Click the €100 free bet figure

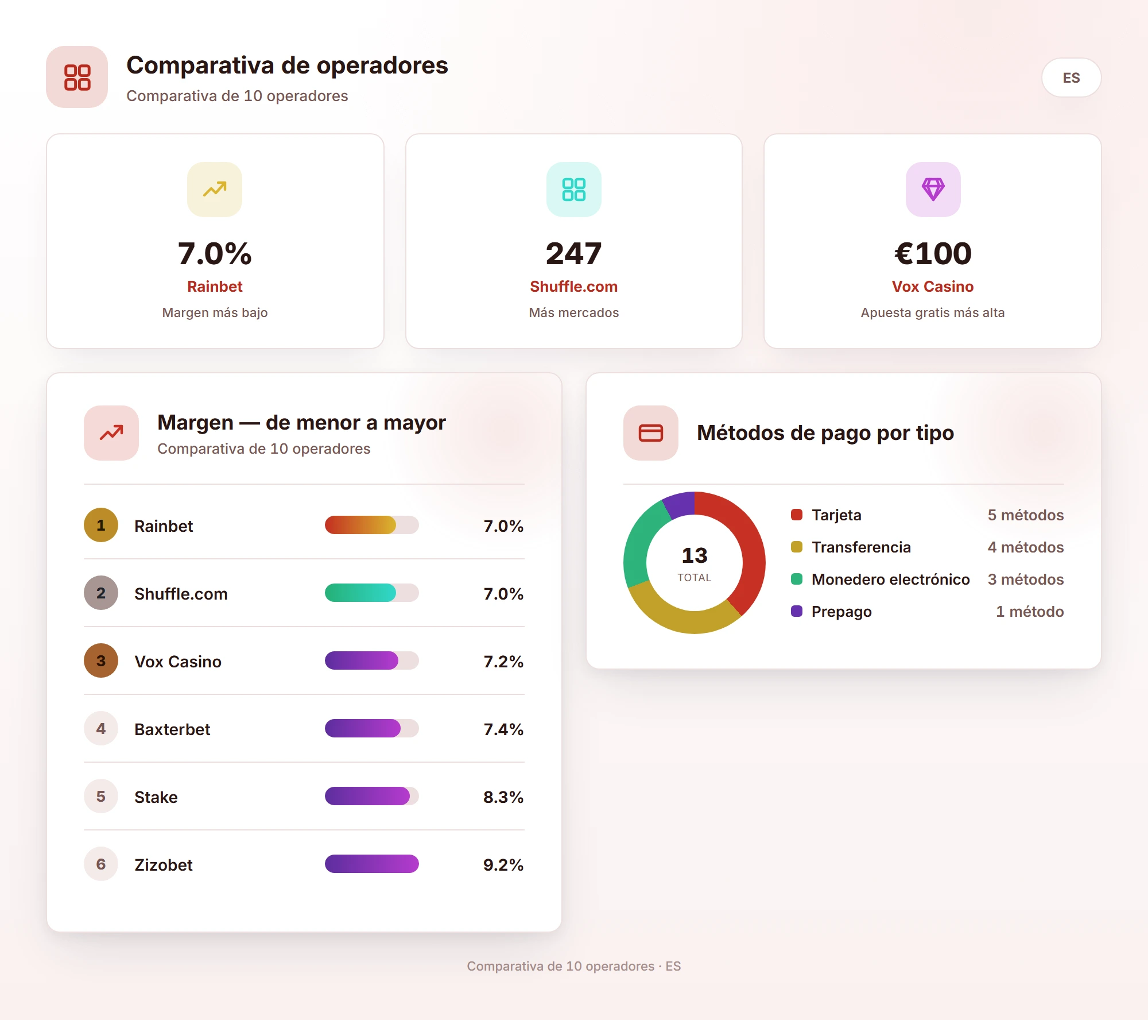point(933,253)
